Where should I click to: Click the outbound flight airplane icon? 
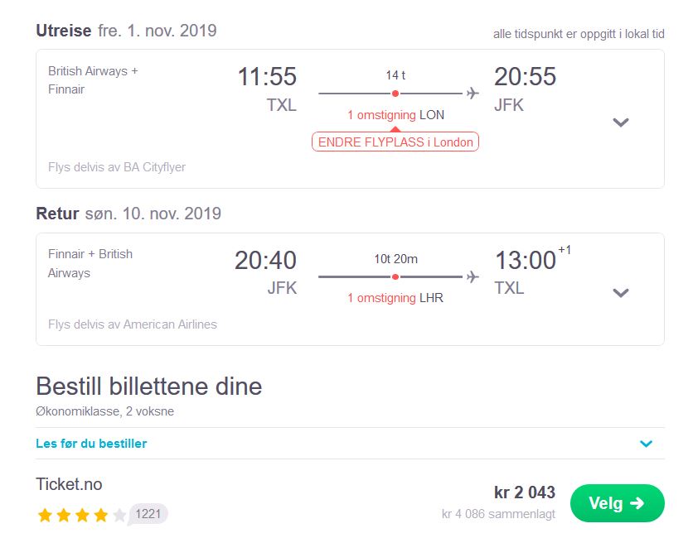click(472, 94)
